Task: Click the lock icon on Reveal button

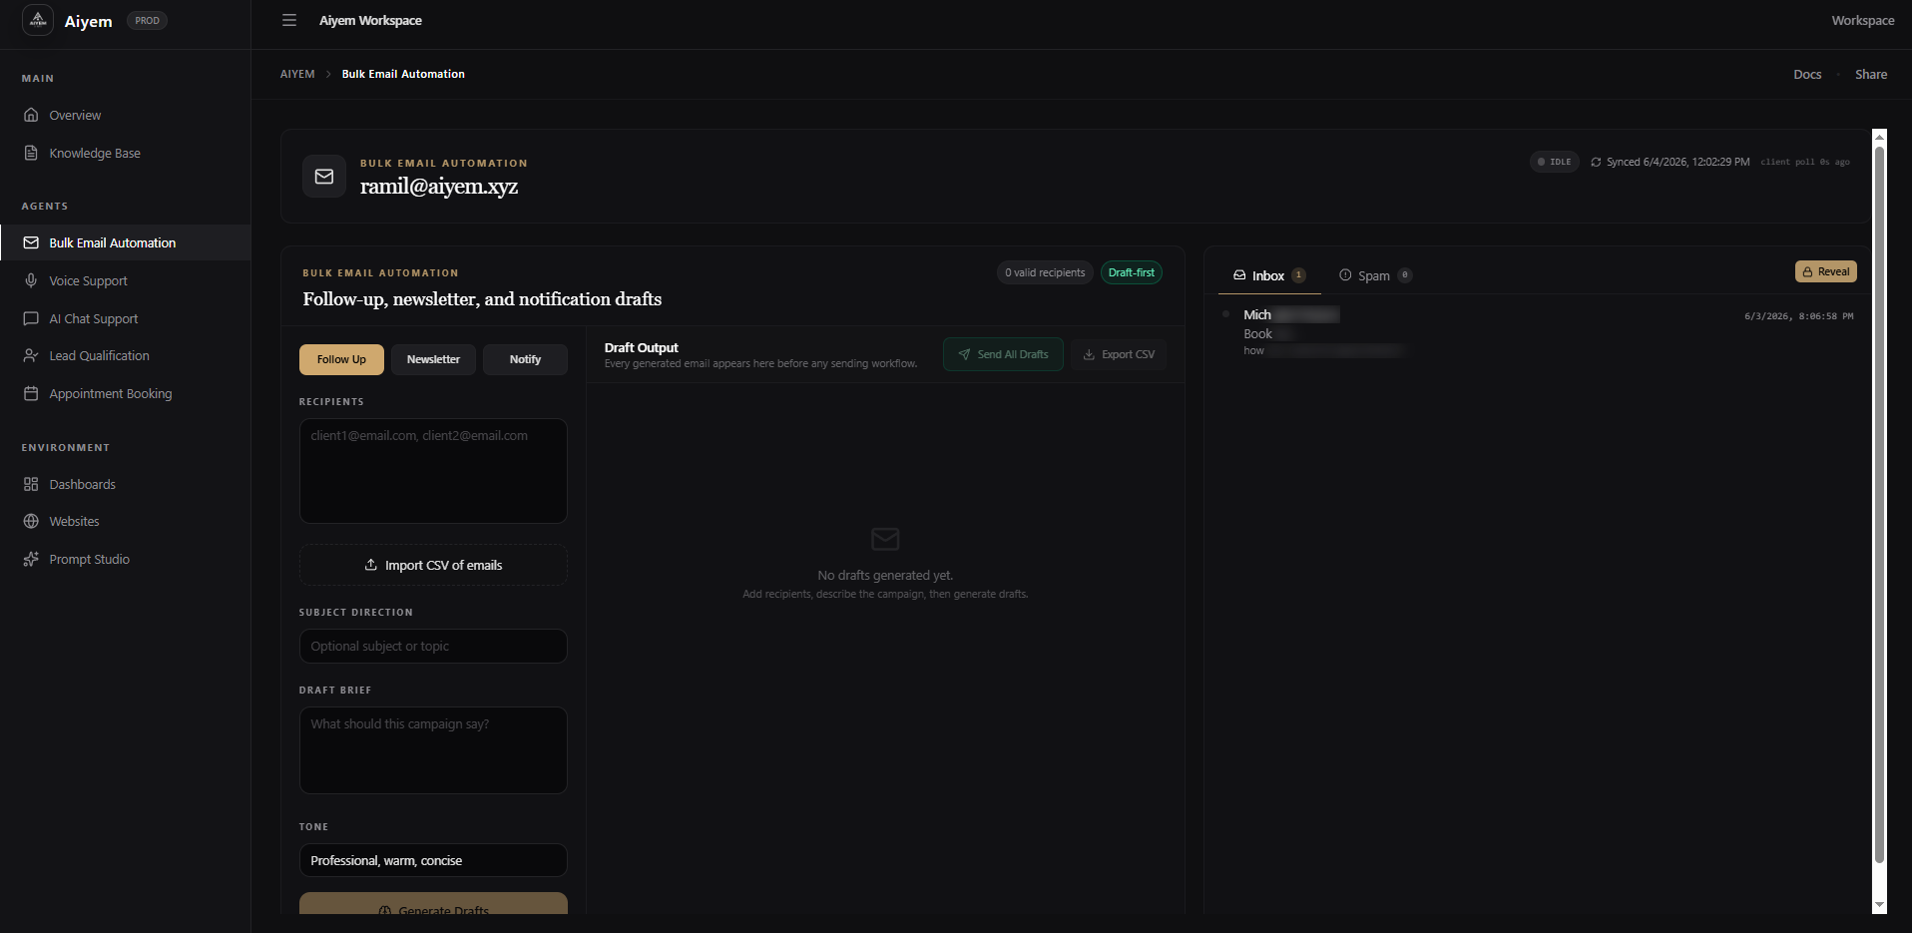Action: [1807, 271]
